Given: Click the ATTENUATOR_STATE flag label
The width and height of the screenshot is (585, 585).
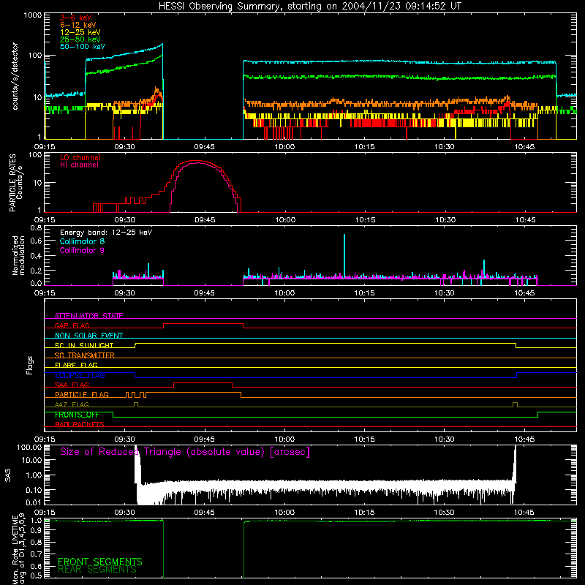Looking at the screenshot, I should 88,316.
